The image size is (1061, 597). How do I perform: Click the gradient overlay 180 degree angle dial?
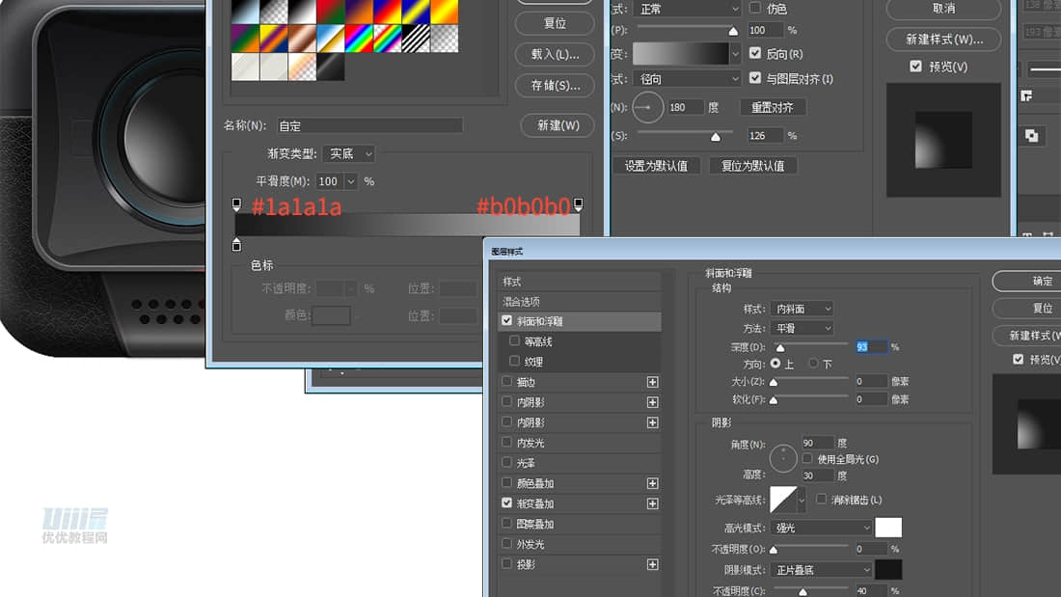click(x=647, y=107)
